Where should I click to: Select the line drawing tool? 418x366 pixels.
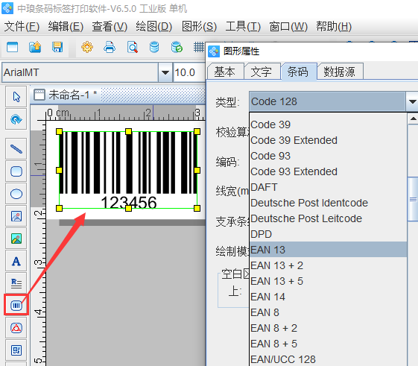tap(16, 149)
